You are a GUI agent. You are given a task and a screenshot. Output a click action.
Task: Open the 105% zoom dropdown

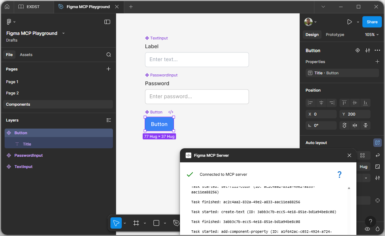click(371, 34)
